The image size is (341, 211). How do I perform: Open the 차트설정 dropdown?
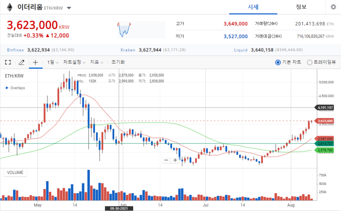point(74,62)
